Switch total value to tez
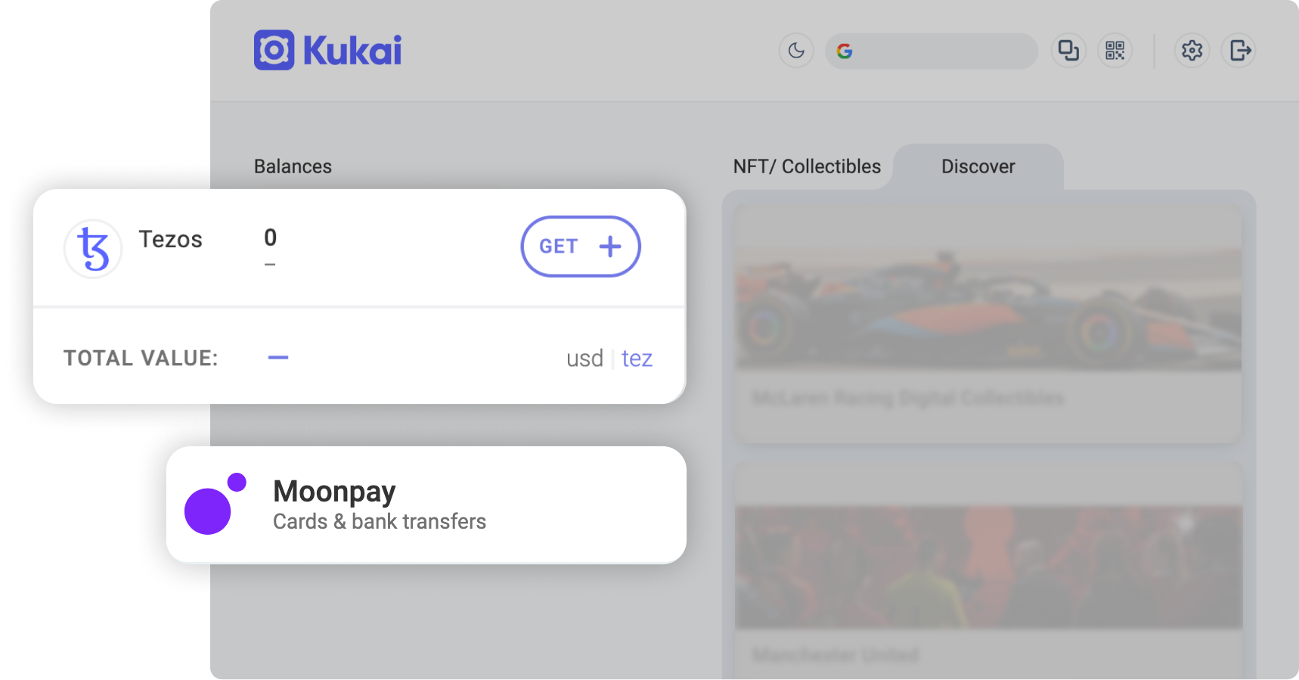 pyautogui.click(x=637, y=359)
